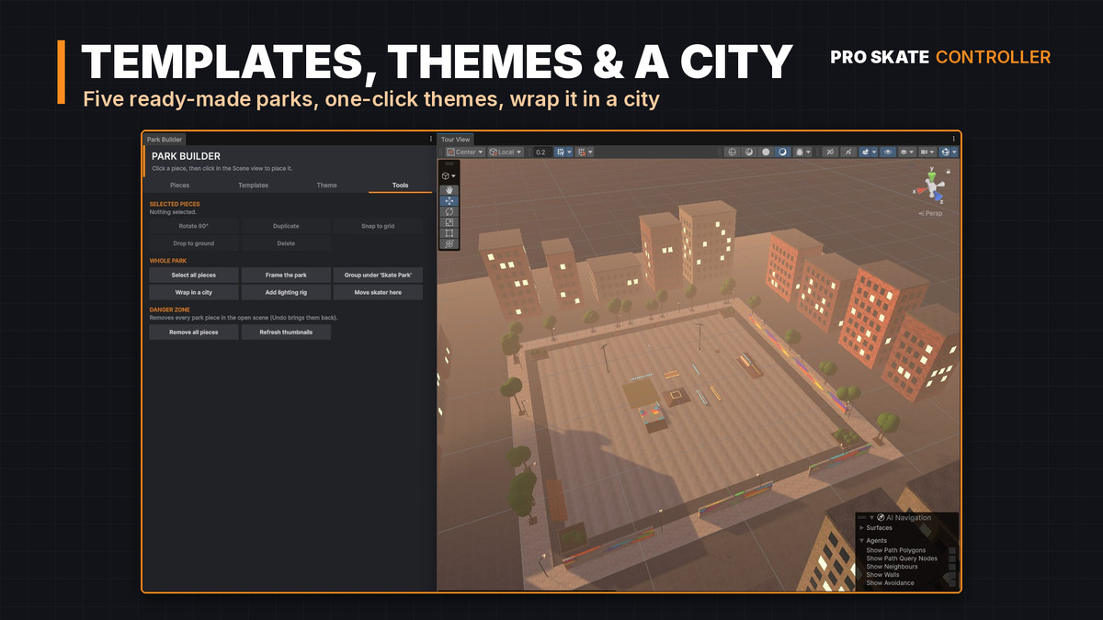Click the grid snap value field showing 0.2
The width and height of the screenshot is (1103, 620).
click(x=542, y=152)
